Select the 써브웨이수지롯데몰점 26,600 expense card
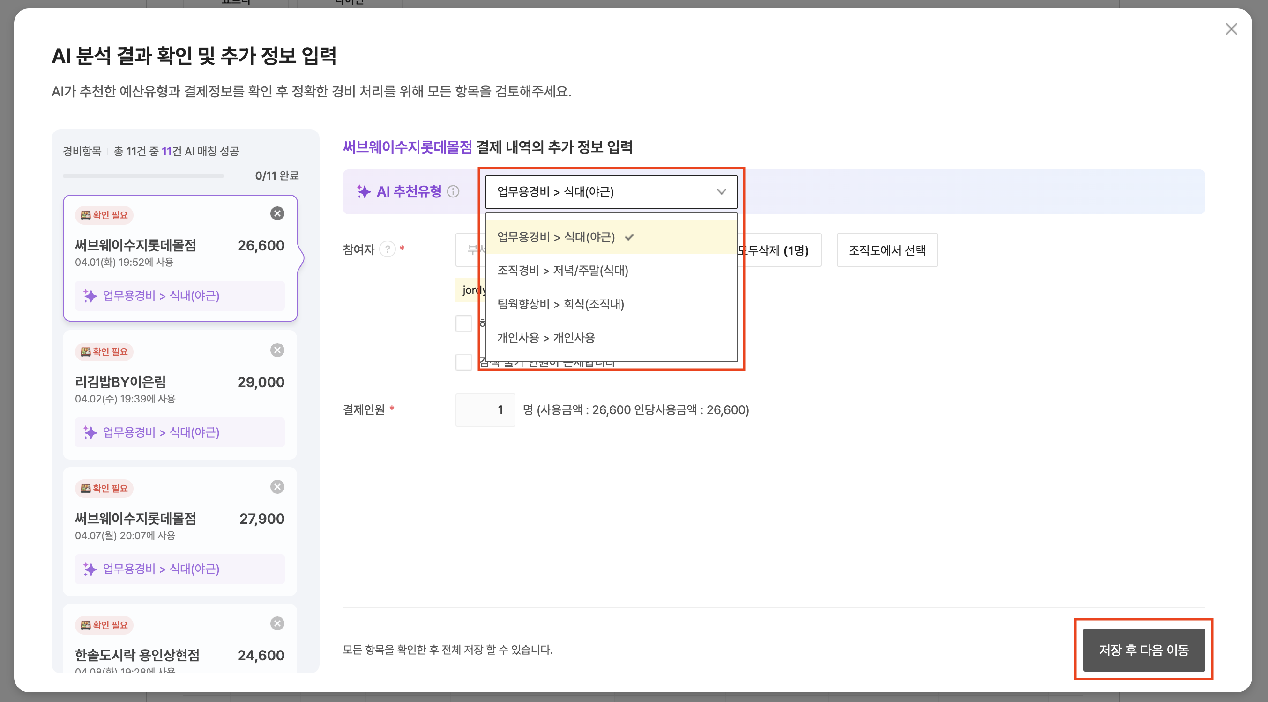 pos(180,258)
